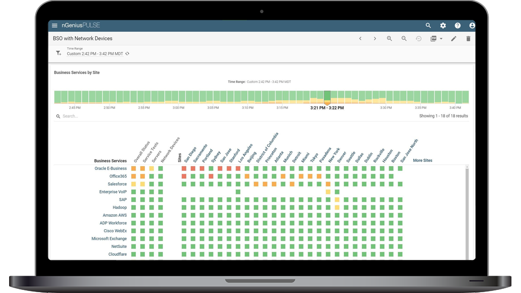Click the More Sites link
The width and height of the screenshot is (521, 293).
tap(422, 161)
